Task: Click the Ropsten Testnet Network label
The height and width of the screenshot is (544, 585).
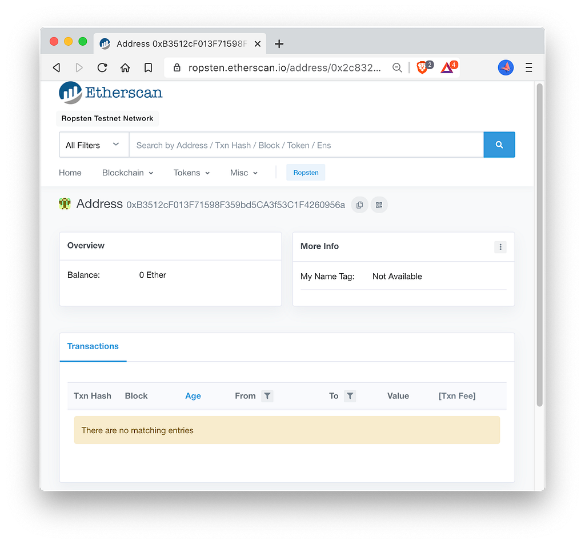Action: 107,118
